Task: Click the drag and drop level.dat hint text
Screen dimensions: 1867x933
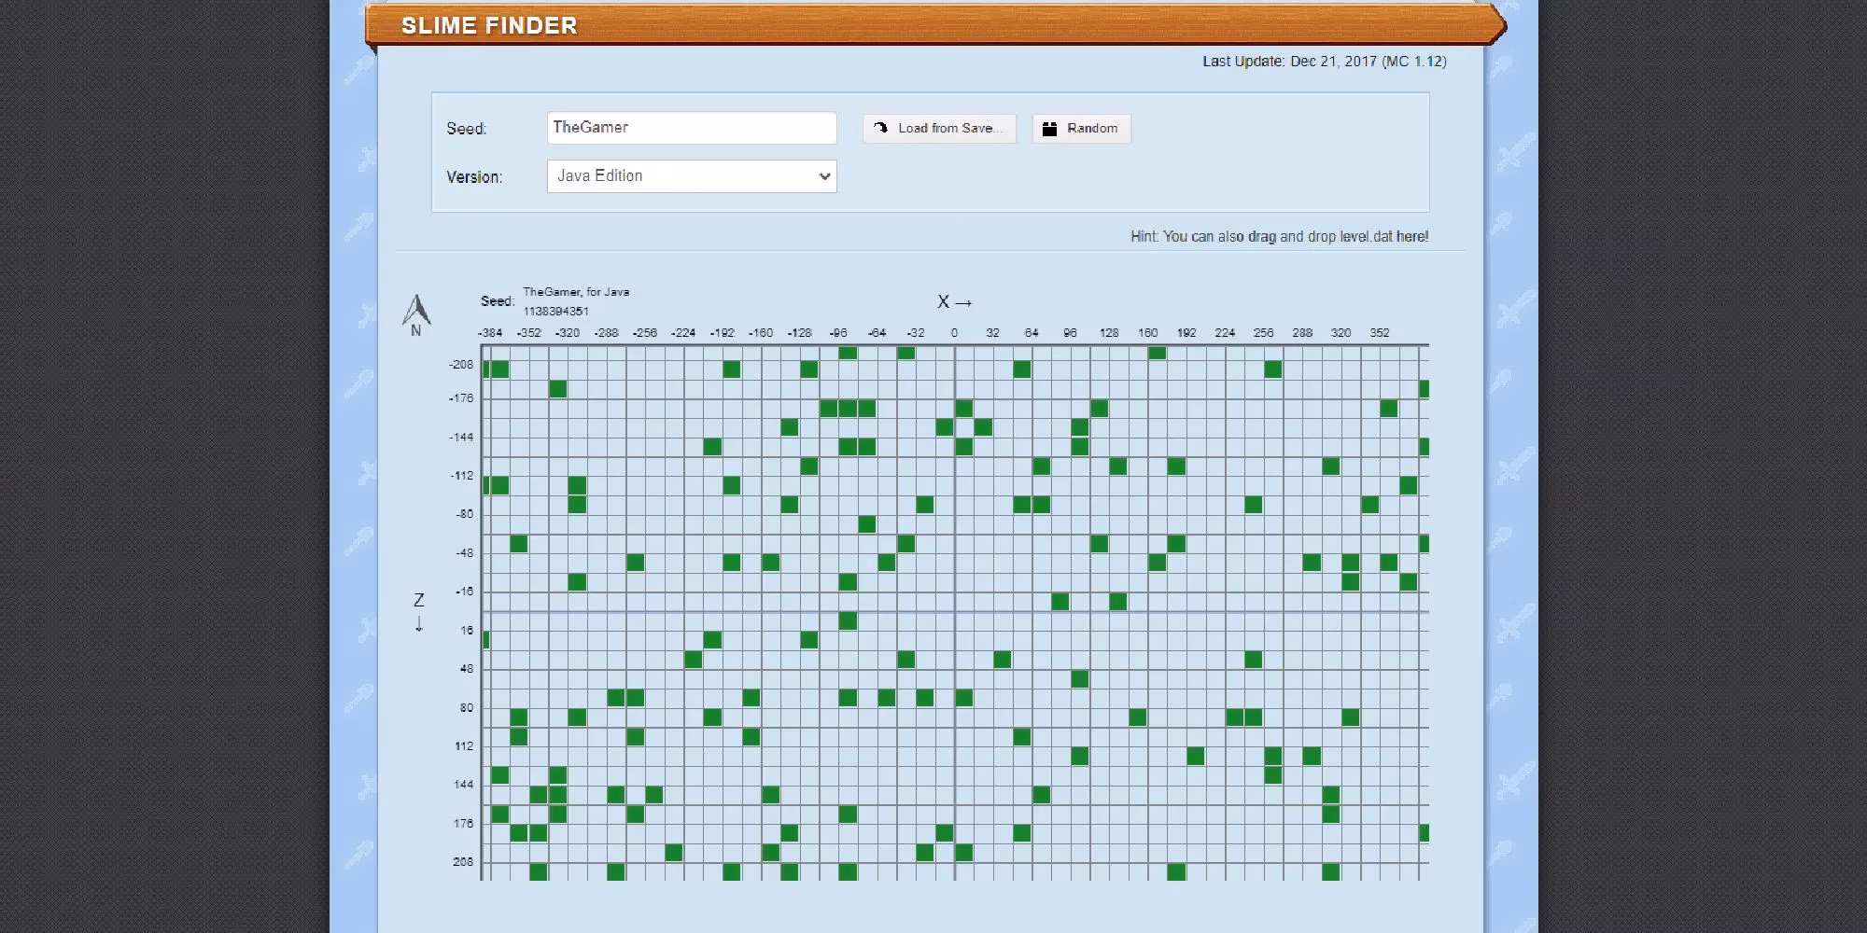Action: coord(1279,237)
